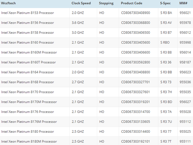Select the Intel Xeon Platinum 8153 Processor row
The height and width of the screenshot is (145, 193).
coord(96,13)
